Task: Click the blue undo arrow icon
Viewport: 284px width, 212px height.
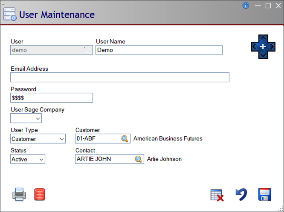Action: coord(241,195)
